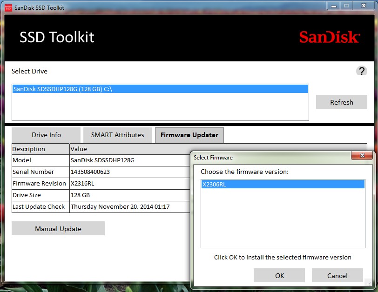Select model value SanDisk SDSSDHP128G in table
The height and width of the screenshot is (292, 378).
point(102,160)
